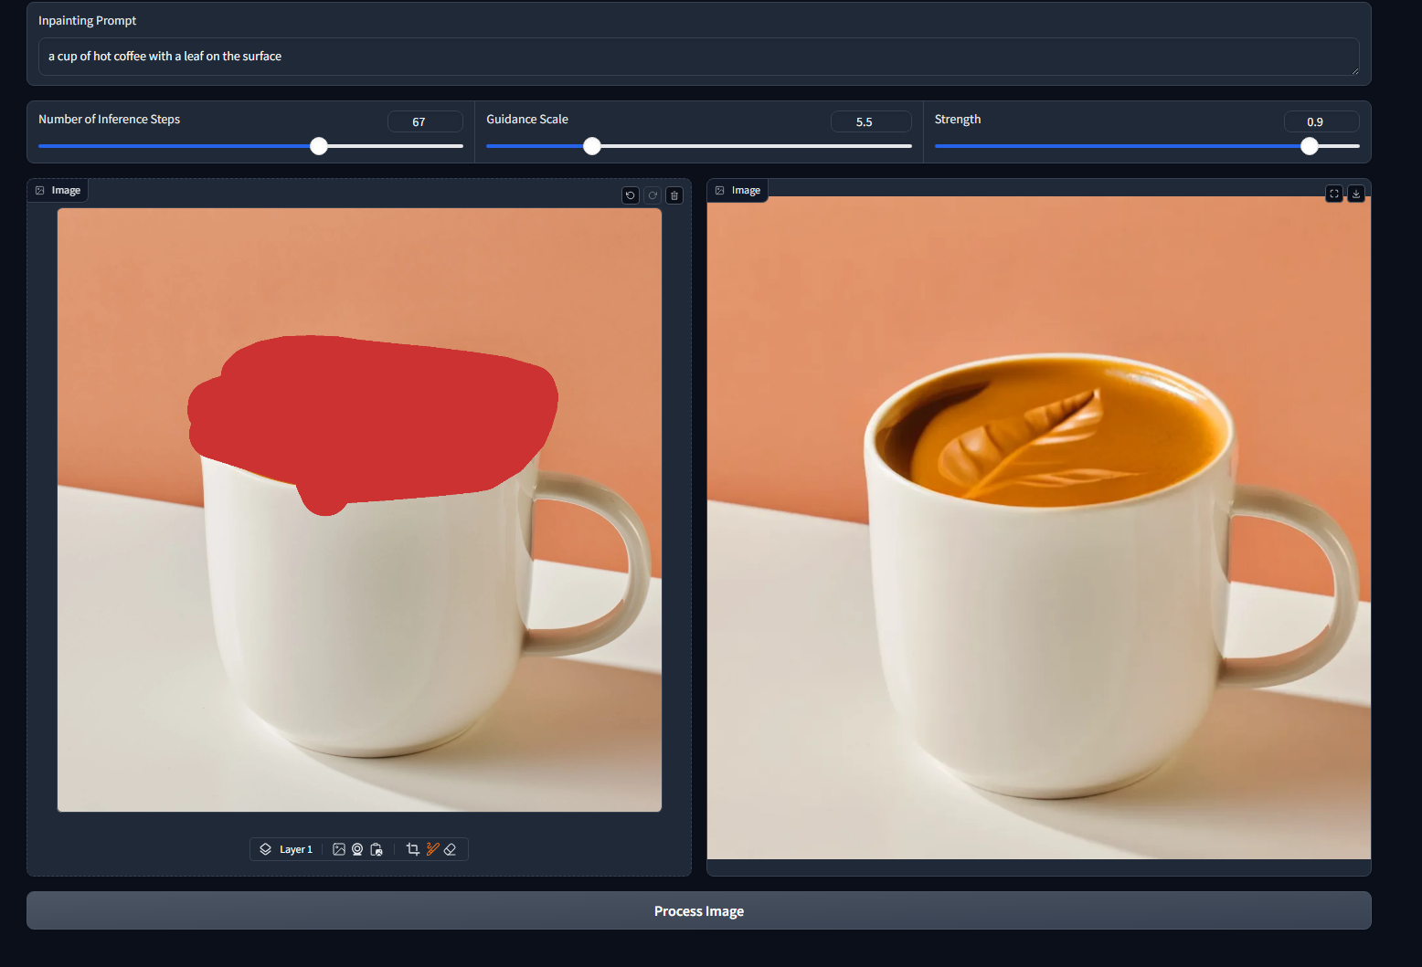Screen dimensions: 1422x967
Task: View the output image in fullscreen
Action: [1334, 194]
